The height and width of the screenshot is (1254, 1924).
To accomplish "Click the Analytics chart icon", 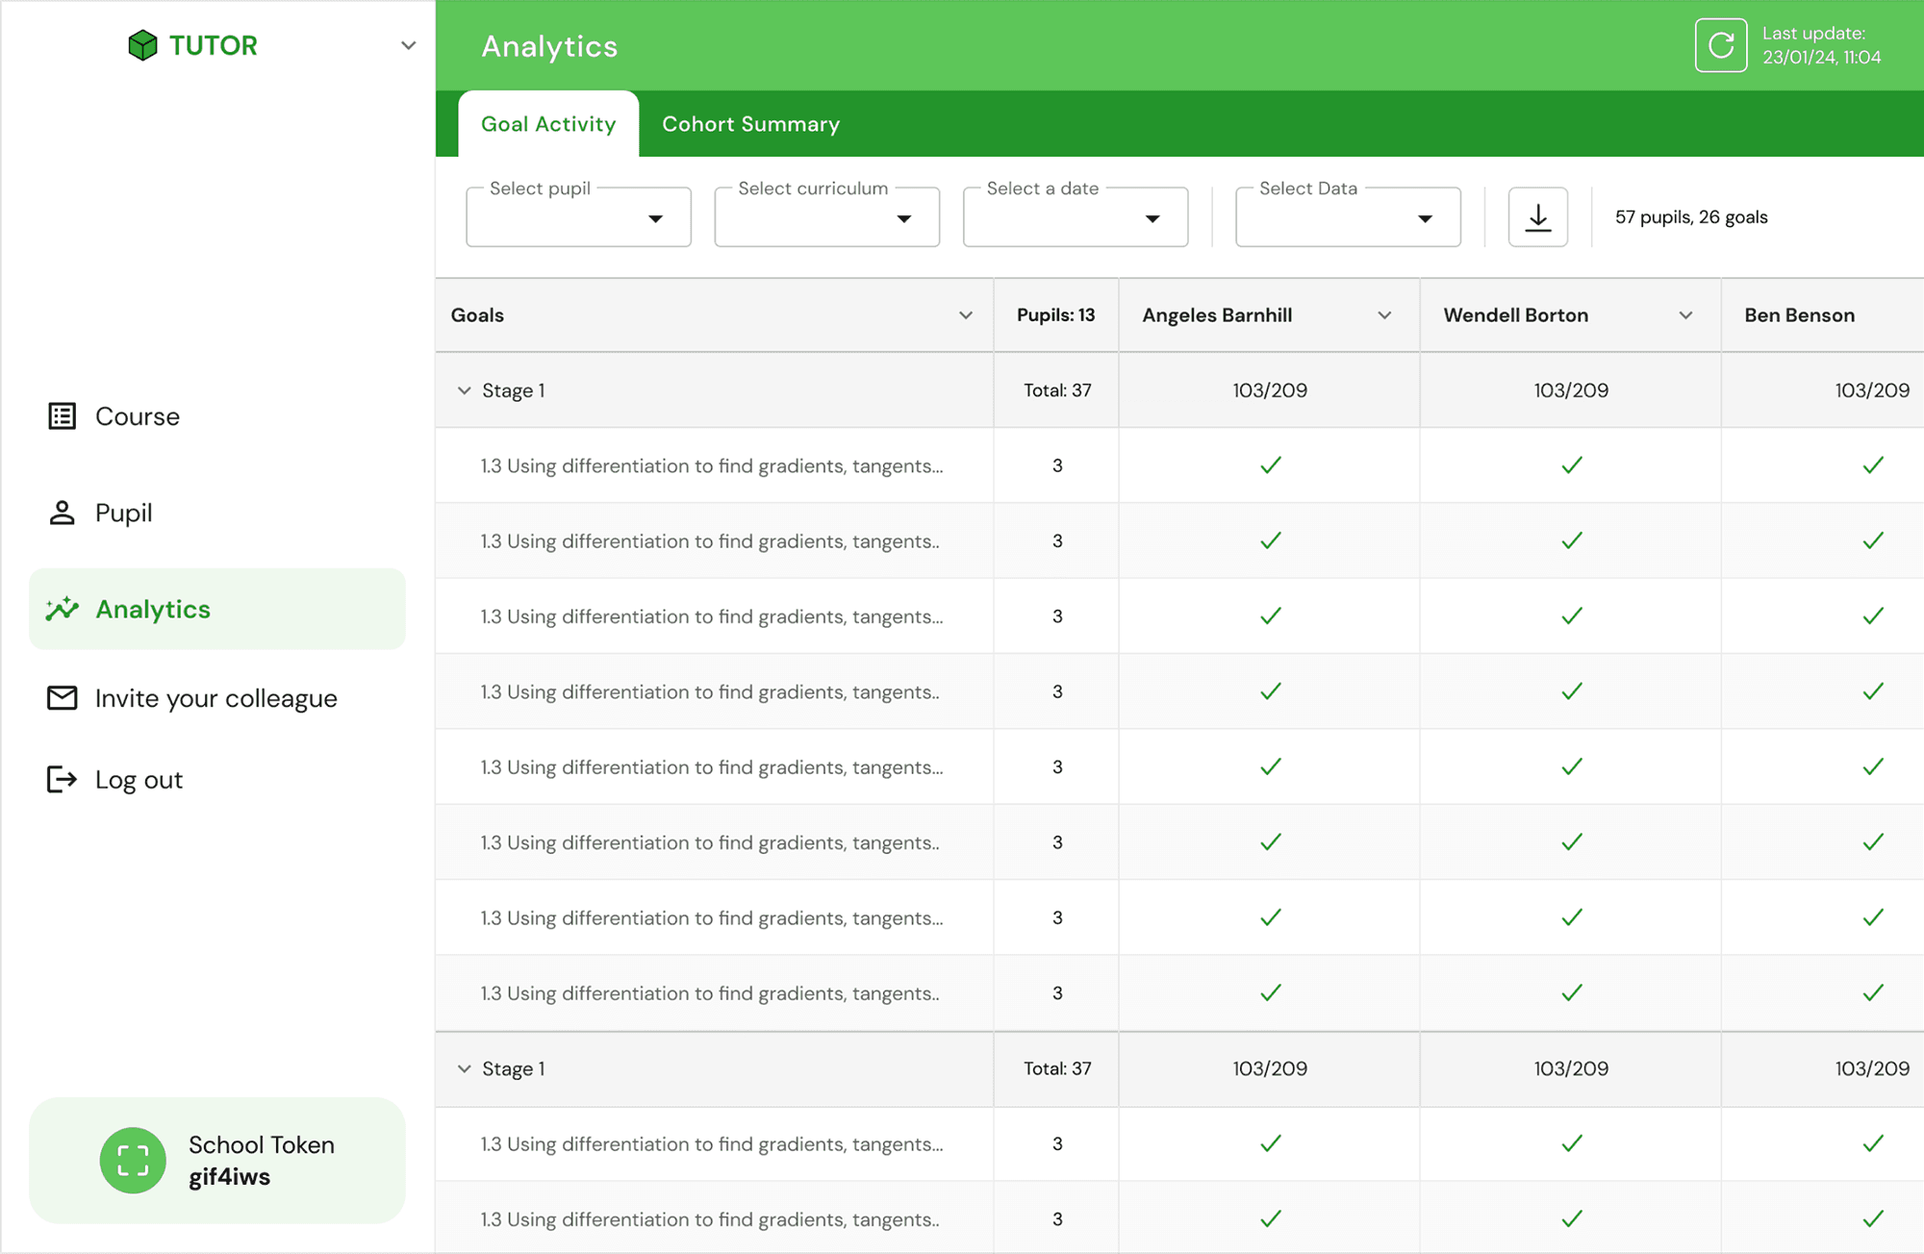I will tap(63, 609).
